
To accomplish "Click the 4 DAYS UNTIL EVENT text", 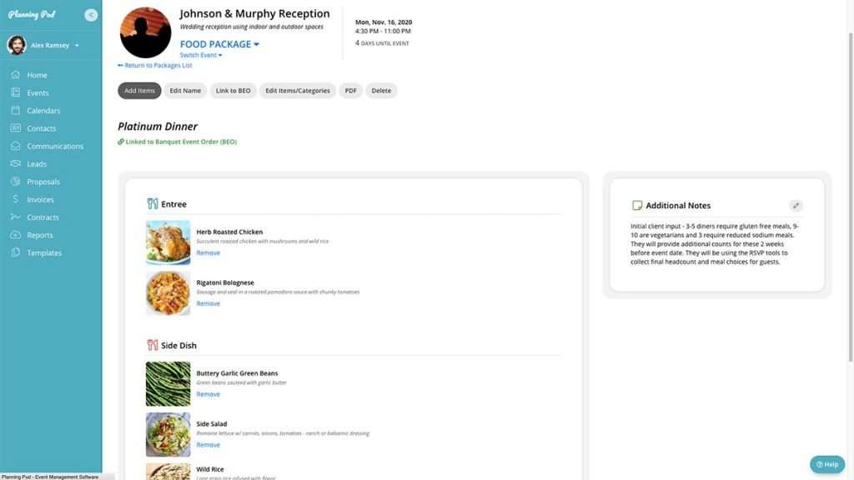I will (382, 43).
